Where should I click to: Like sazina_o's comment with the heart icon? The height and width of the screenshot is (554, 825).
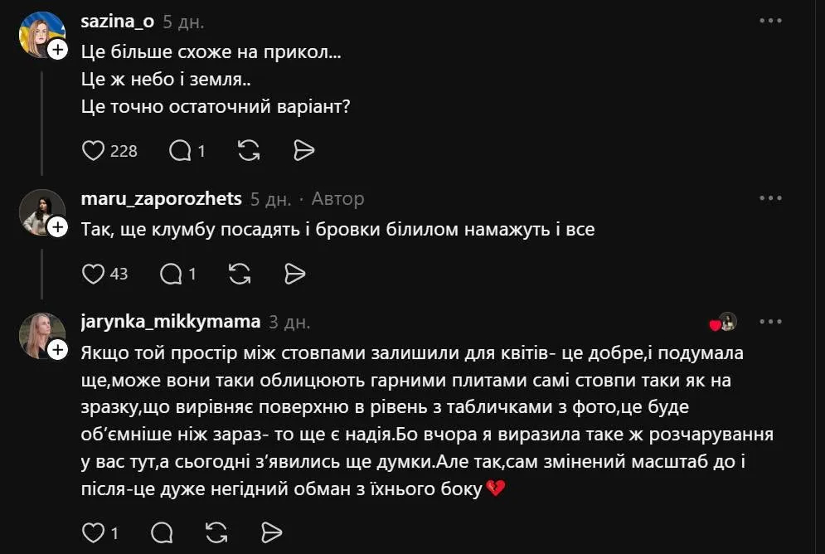pyautogui.click(x=93, y=150)
